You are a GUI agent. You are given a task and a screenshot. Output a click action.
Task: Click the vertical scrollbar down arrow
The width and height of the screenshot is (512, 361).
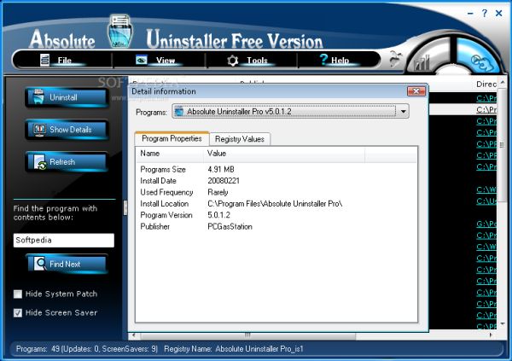click(x=503, y=323)
